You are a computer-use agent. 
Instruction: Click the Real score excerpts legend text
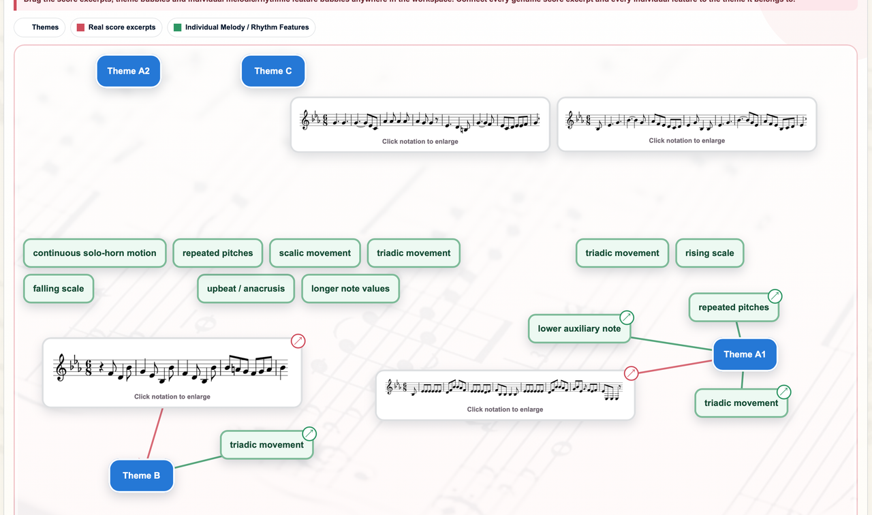[x=122, y=27]
